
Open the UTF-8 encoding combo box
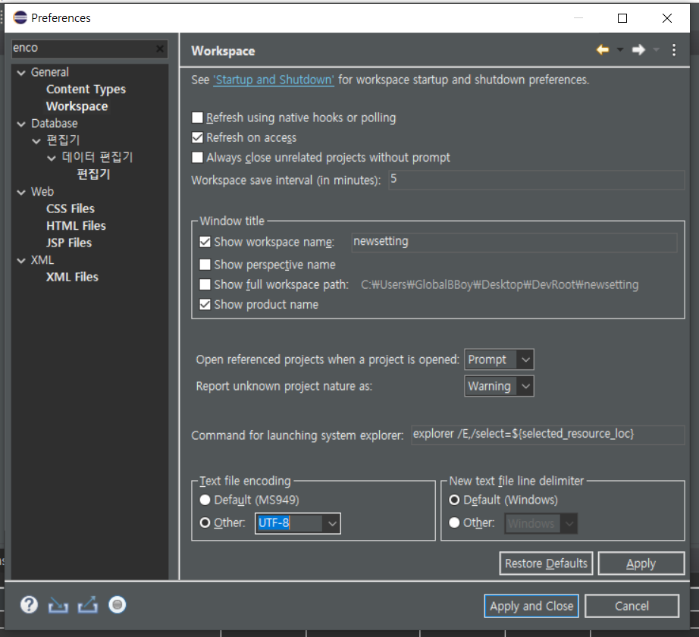pyautogui.click(x=332, y=523)
